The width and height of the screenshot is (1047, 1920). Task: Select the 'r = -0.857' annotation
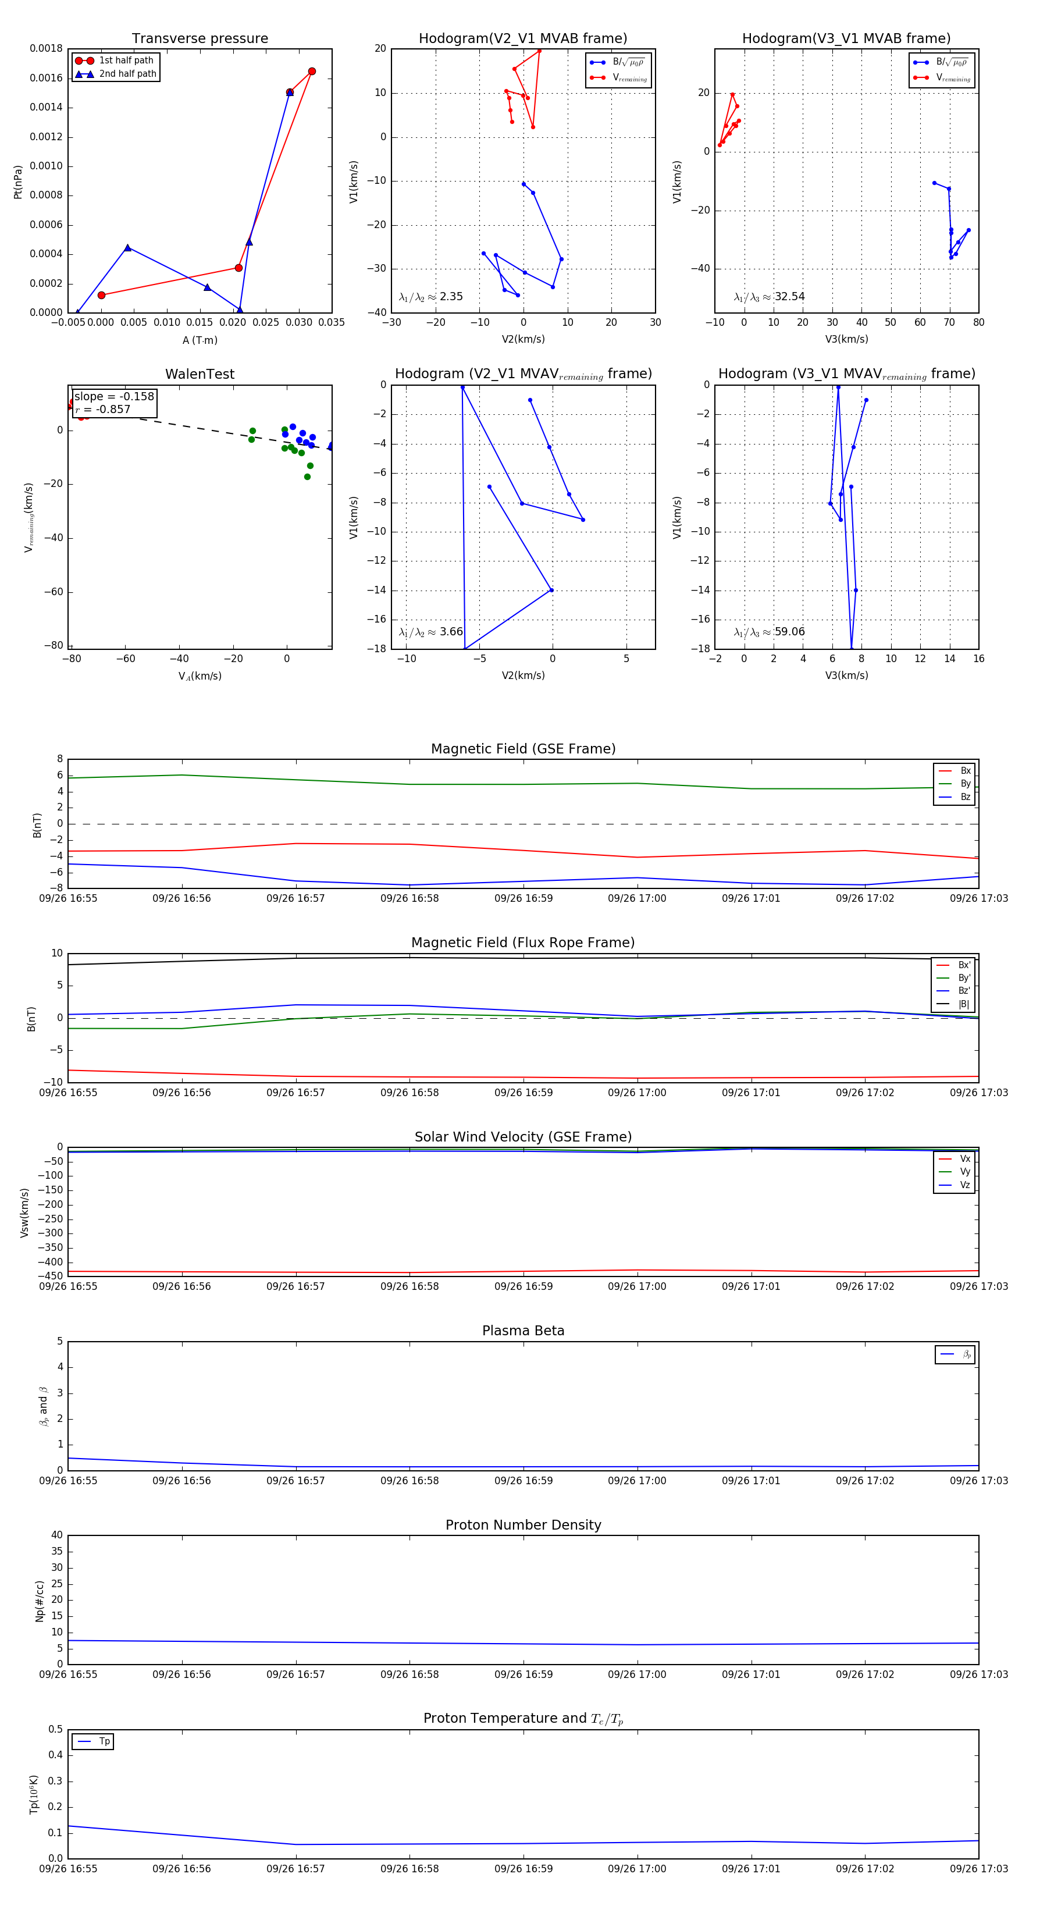coord(102,409)
